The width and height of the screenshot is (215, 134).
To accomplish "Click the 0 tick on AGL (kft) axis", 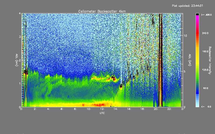I will click(x=184, y=107).
